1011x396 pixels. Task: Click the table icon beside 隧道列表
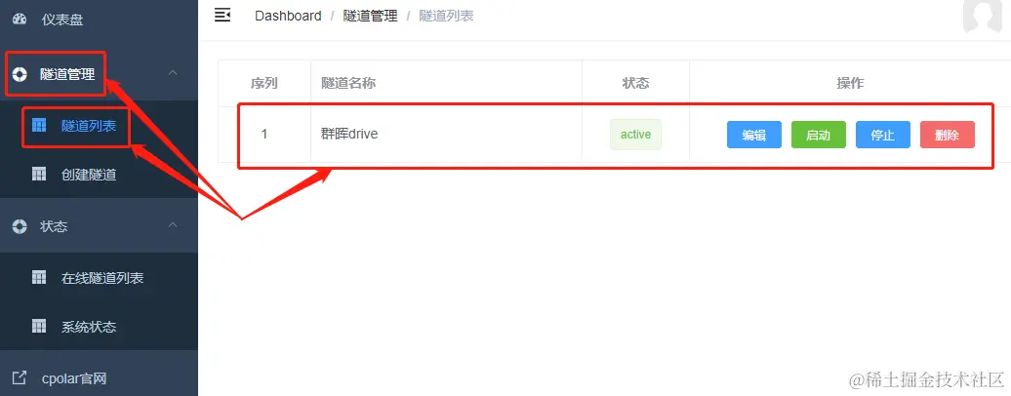pyautogui.click(x=39, y=125)
